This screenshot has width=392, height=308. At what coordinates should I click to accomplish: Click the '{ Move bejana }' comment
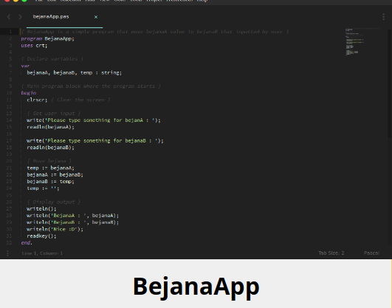[49, 161]
